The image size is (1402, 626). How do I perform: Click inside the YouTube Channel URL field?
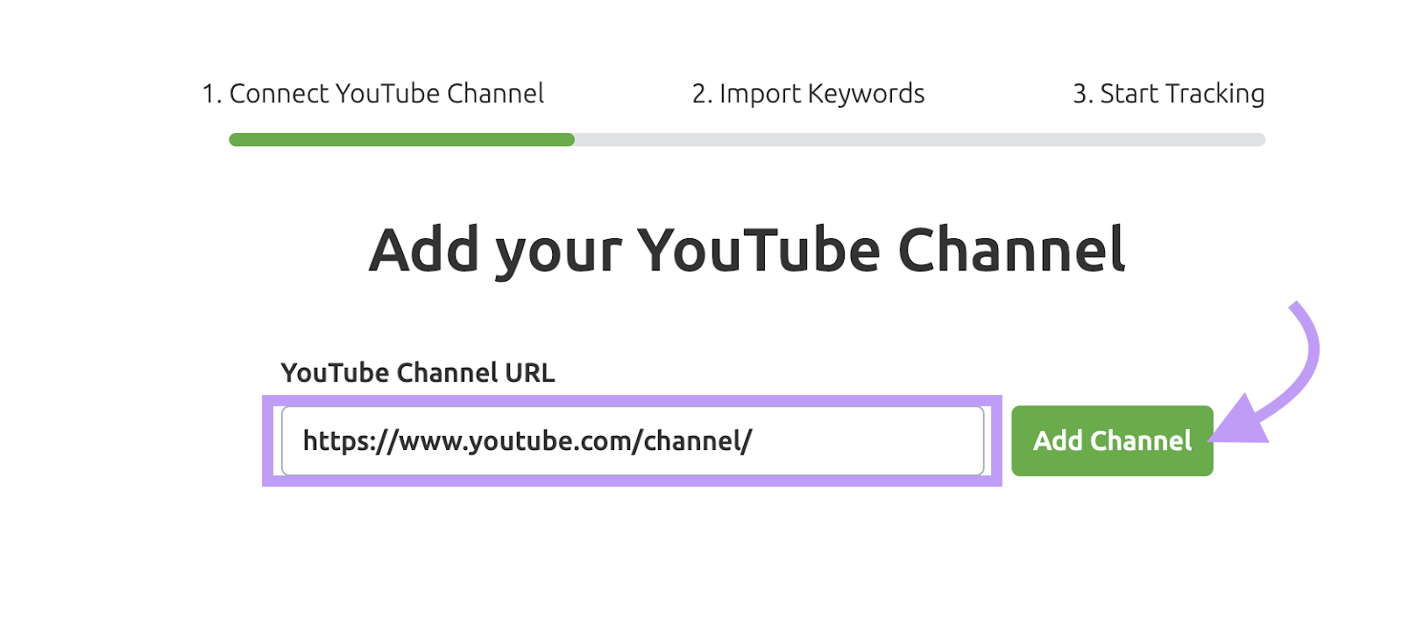(631, 440)
